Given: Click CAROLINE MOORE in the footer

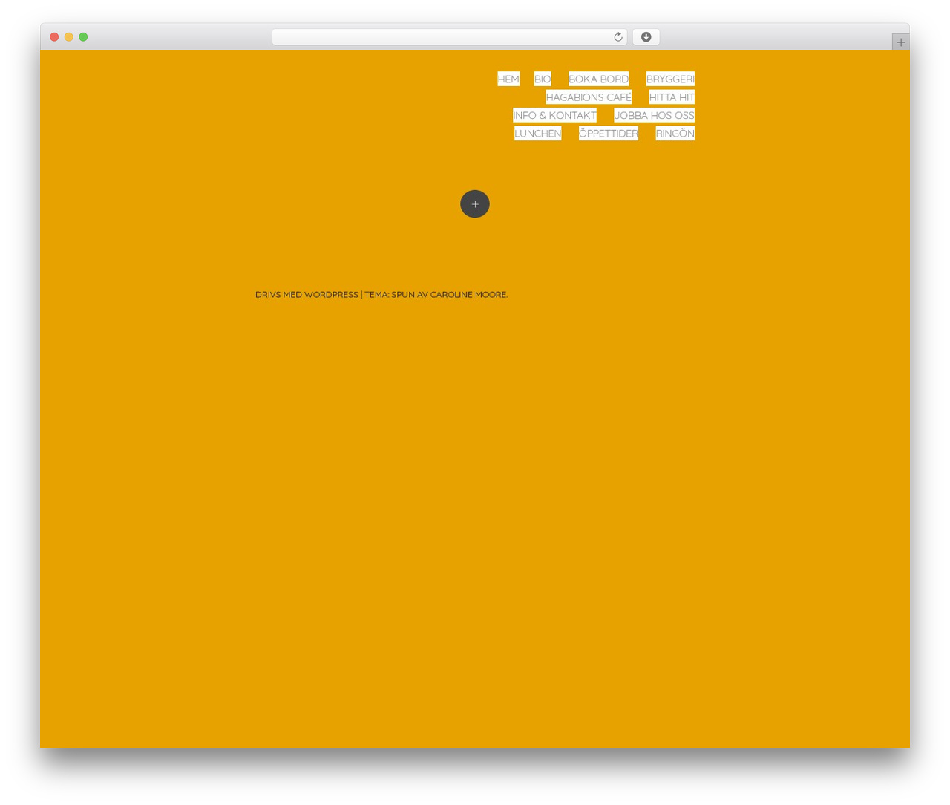Looking at the screenshot, I should tap(468, 295).
